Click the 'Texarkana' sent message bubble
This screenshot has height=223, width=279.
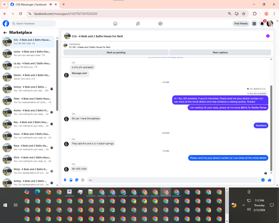(x=261, y=125)
